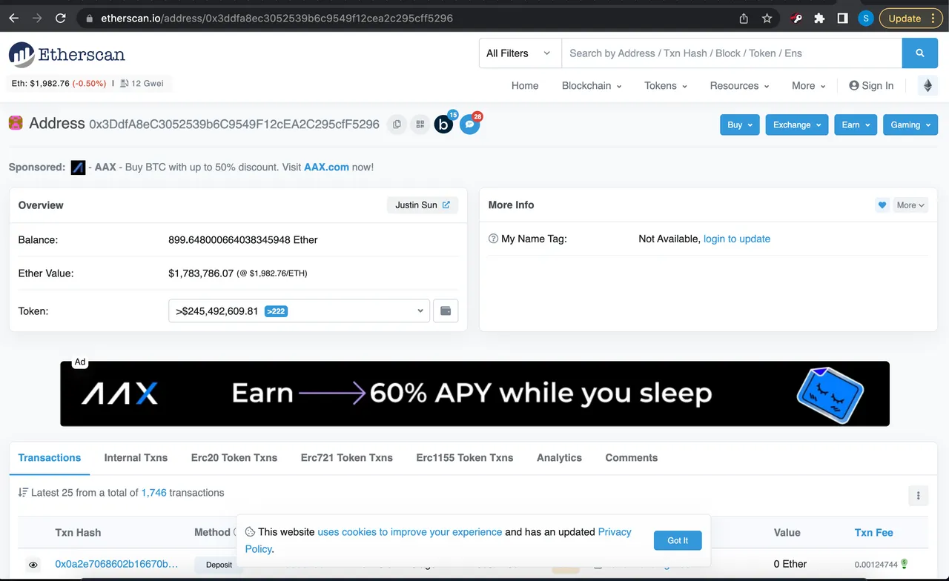This screenshot has height=581, width=949.
Task: Reload the page with refresh icon
Action: pos(61,19)
